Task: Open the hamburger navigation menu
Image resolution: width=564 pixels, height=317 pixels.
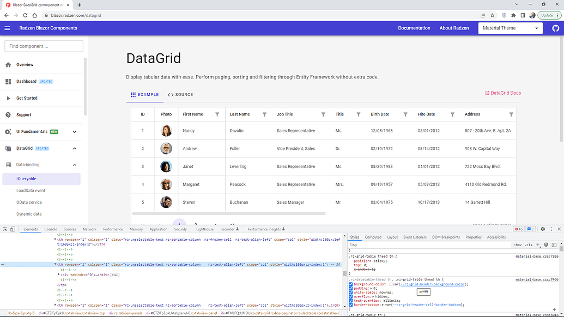Action: (x=7, y=28)
